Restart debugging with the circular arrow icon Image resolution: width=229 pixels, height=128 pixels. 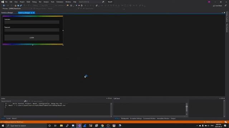point(82,6)
